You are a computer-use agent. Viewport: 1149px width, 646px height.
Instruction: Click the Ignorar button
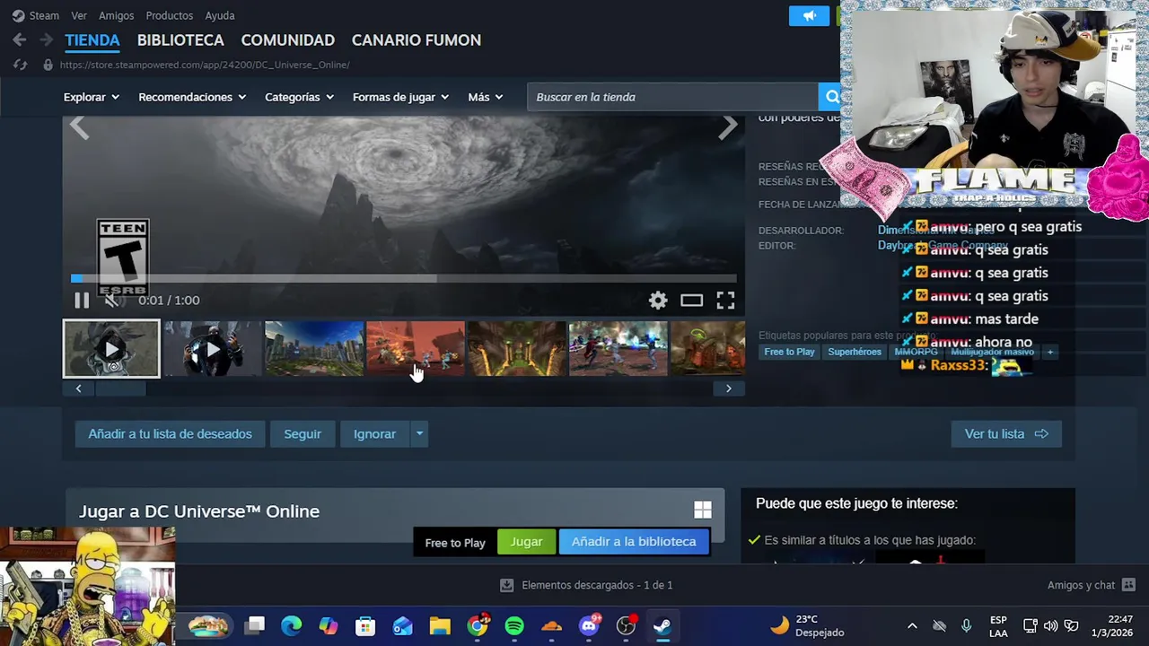coord(374,434)
